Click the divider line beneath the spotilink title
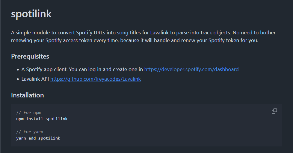Screen dimensions: 293x153 click(x=146, y=23)
